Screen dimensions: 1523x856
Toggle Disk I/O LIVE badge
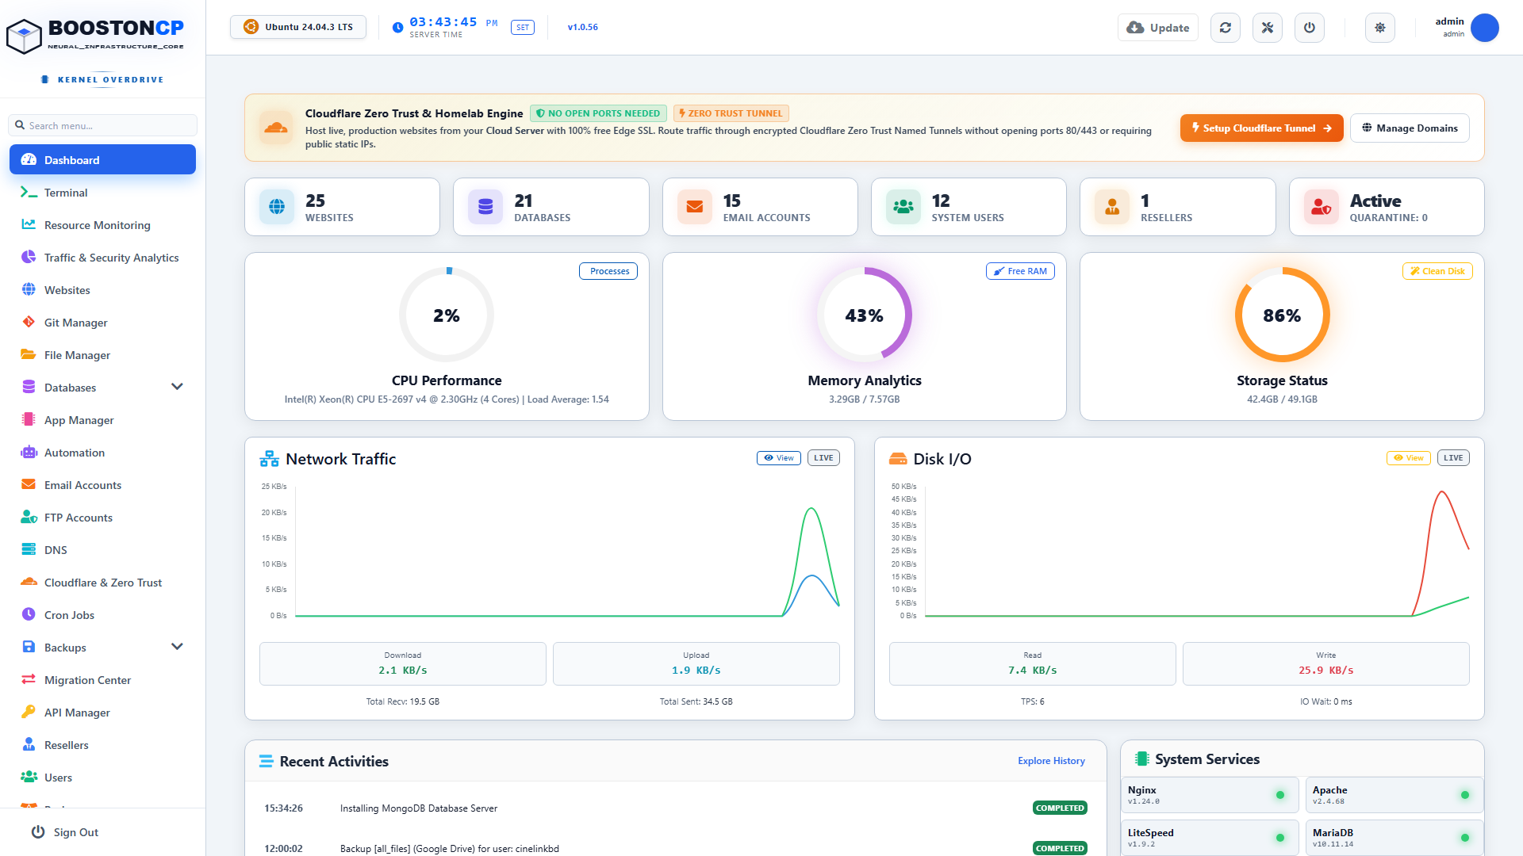(1453, 458)
